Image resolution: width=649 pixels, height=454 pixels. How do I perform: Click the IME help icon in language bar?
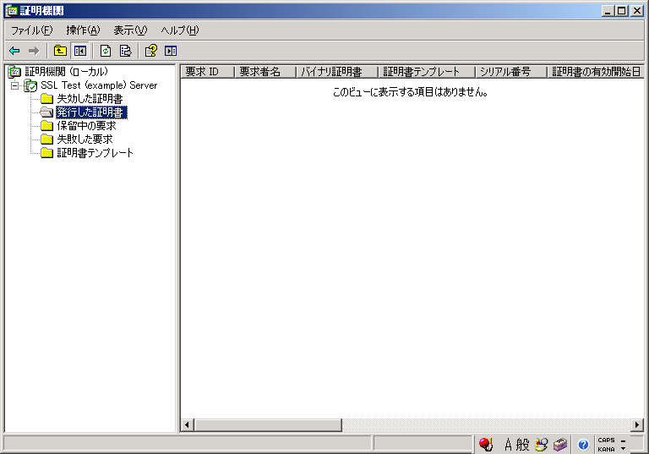(583, 445)
